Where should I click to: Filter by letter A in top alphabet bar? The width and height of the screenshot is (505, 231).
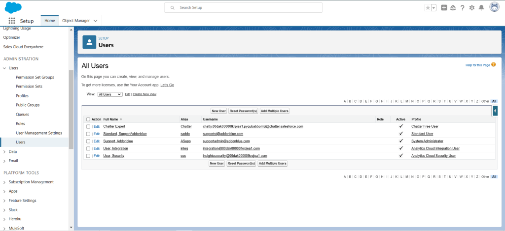click(345, 101)
